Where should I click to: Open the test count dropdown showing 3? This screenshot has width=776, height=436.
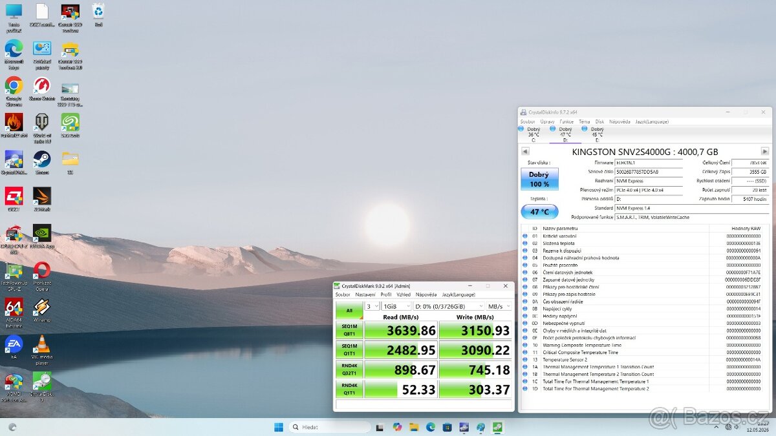point(372,306)
